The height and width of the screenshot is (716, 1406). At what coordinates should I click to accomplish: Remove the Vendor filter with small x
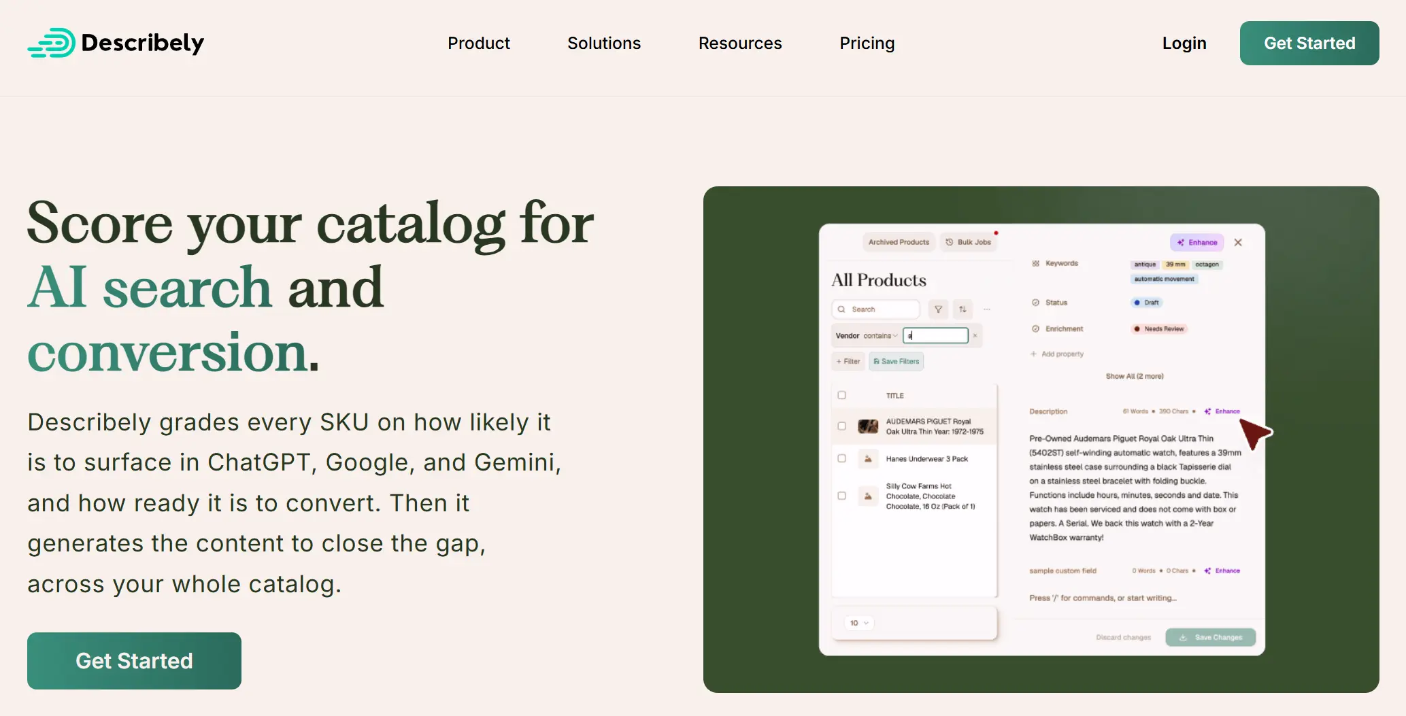(975, 335)
